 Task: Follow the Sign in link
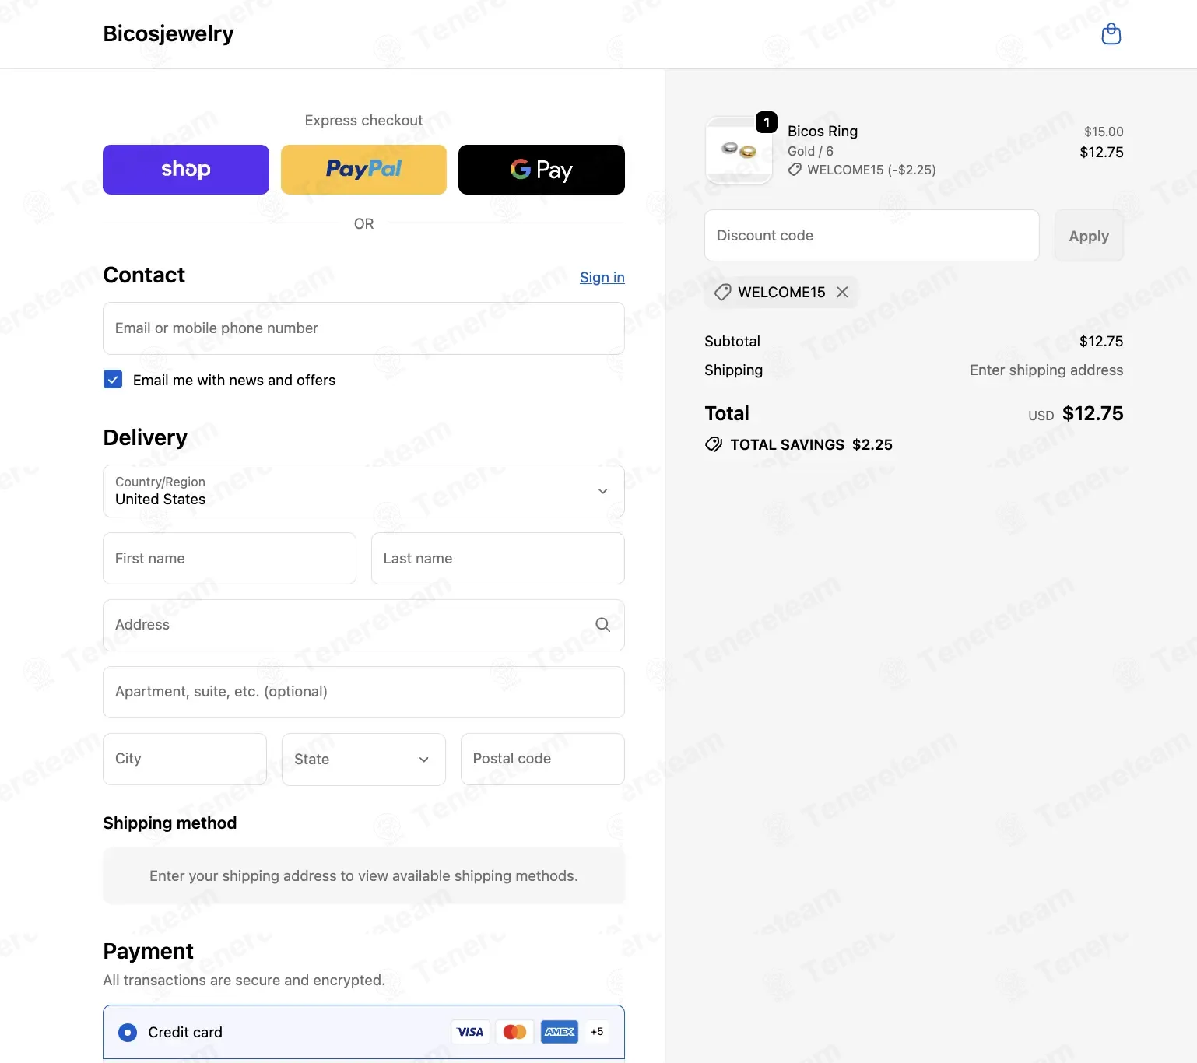point(602,278)
